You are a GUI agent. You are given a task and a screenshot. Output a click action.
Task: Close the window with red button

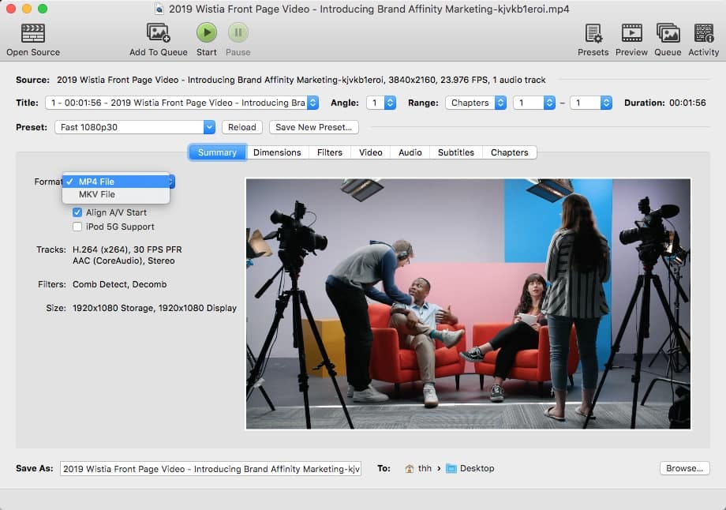[10, 9]
